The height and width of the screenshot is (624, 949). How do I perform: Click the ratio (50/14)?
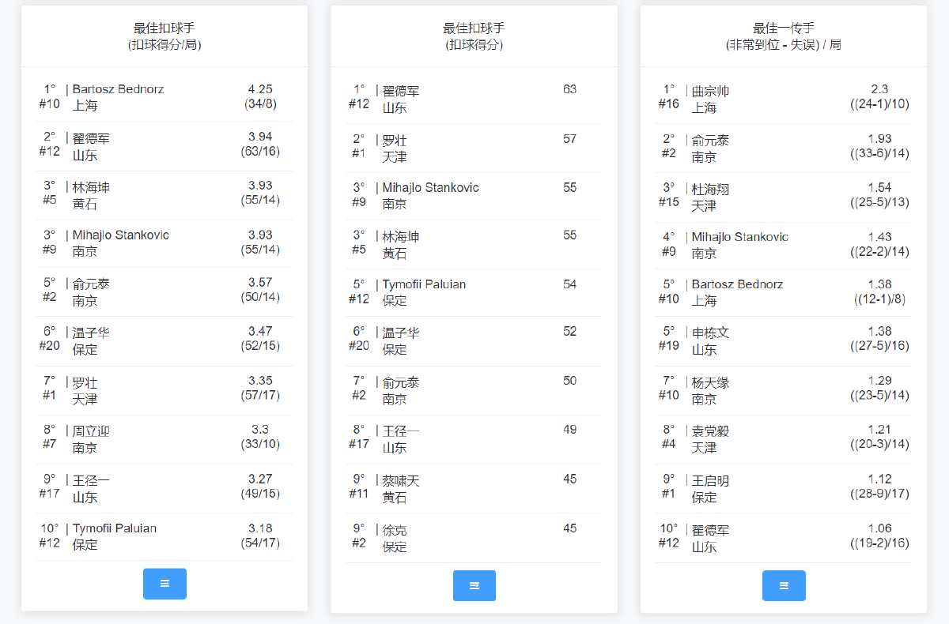260,297
